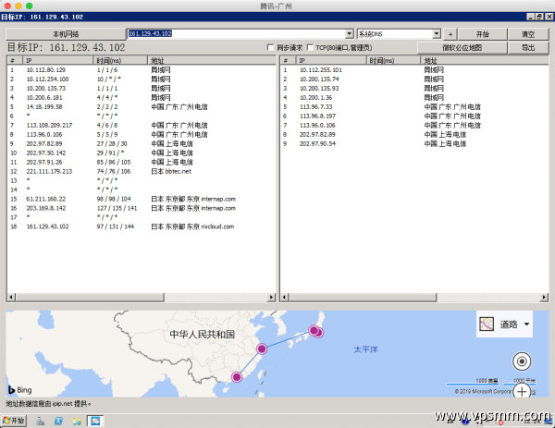Click the Bing logo on the map

pyautogui.click(x=20, y=390)
